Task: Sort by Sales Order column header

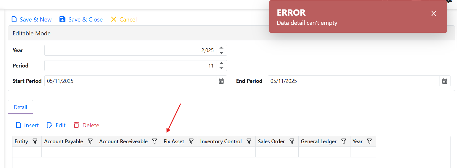Action: point(271,141)
